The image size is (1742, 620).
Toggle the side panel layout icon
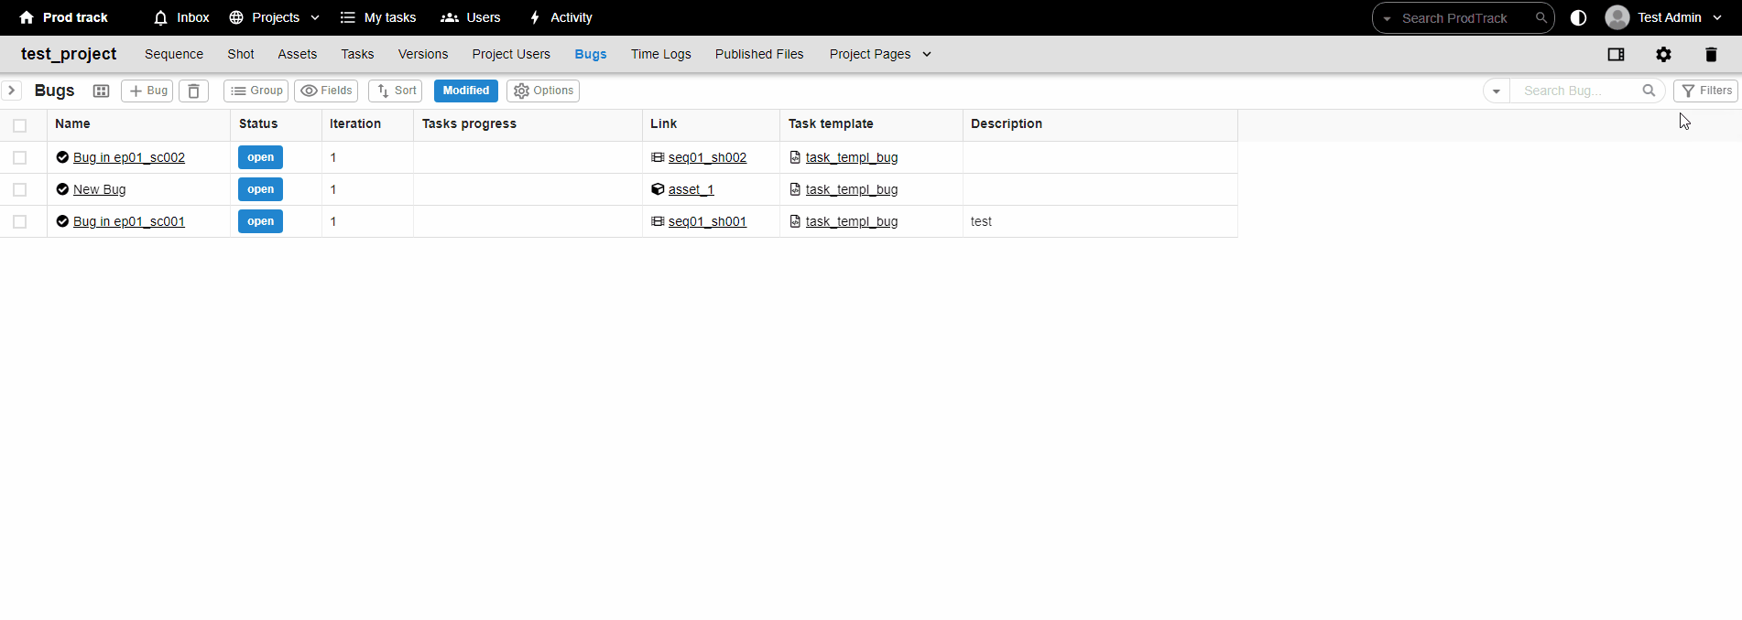[1617, 55]
